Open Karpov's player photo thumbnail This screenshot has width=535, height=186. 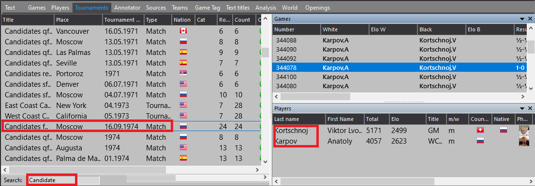coord(524,141)
